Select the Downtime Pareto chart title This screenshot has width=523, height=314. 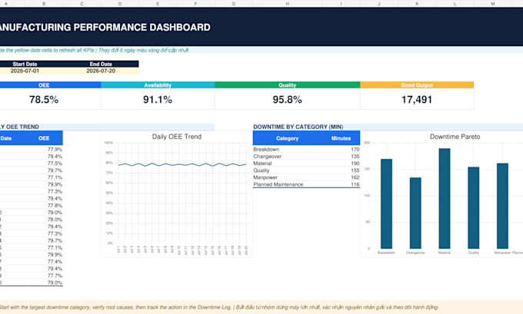click(x=455, y=137)
